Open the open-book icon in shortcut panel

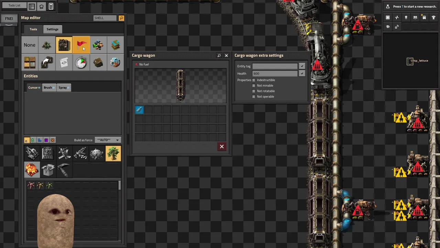pyautogui.click(x=415, y=18)
